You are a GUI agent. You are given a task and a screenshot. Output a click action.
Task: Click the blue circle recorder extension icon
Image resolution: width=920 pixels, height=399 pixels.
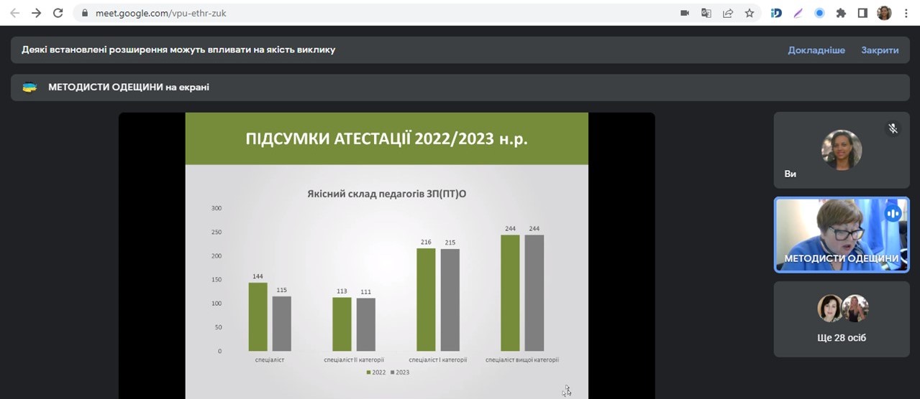(x=819, y=13)
